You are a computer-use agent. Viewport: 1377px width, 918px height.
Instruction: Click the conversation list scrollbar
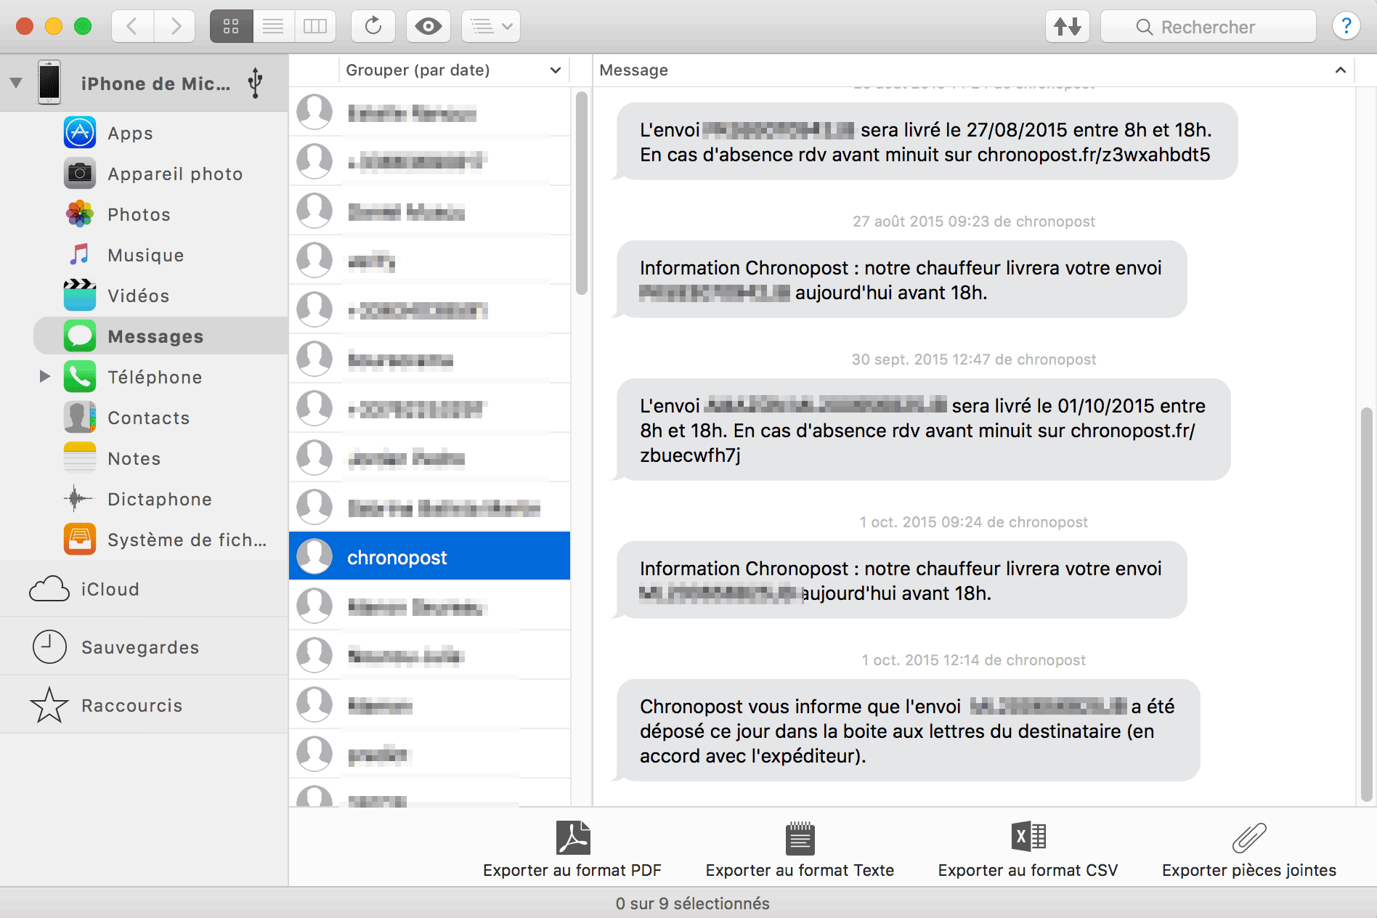581,193
